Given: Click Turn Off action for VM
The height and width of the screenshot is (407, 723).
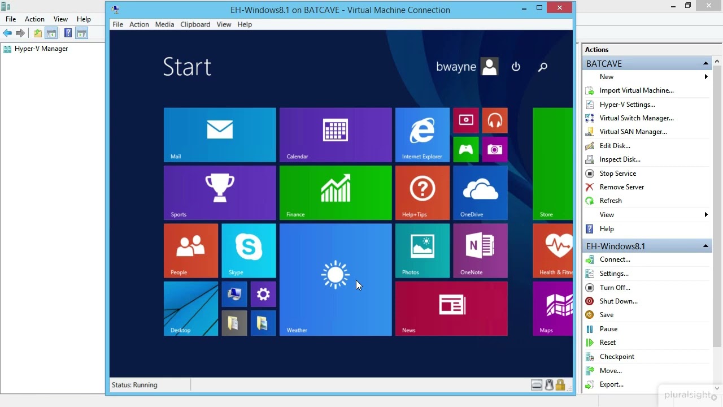Looking at the screenshot, I should point(615,288).
